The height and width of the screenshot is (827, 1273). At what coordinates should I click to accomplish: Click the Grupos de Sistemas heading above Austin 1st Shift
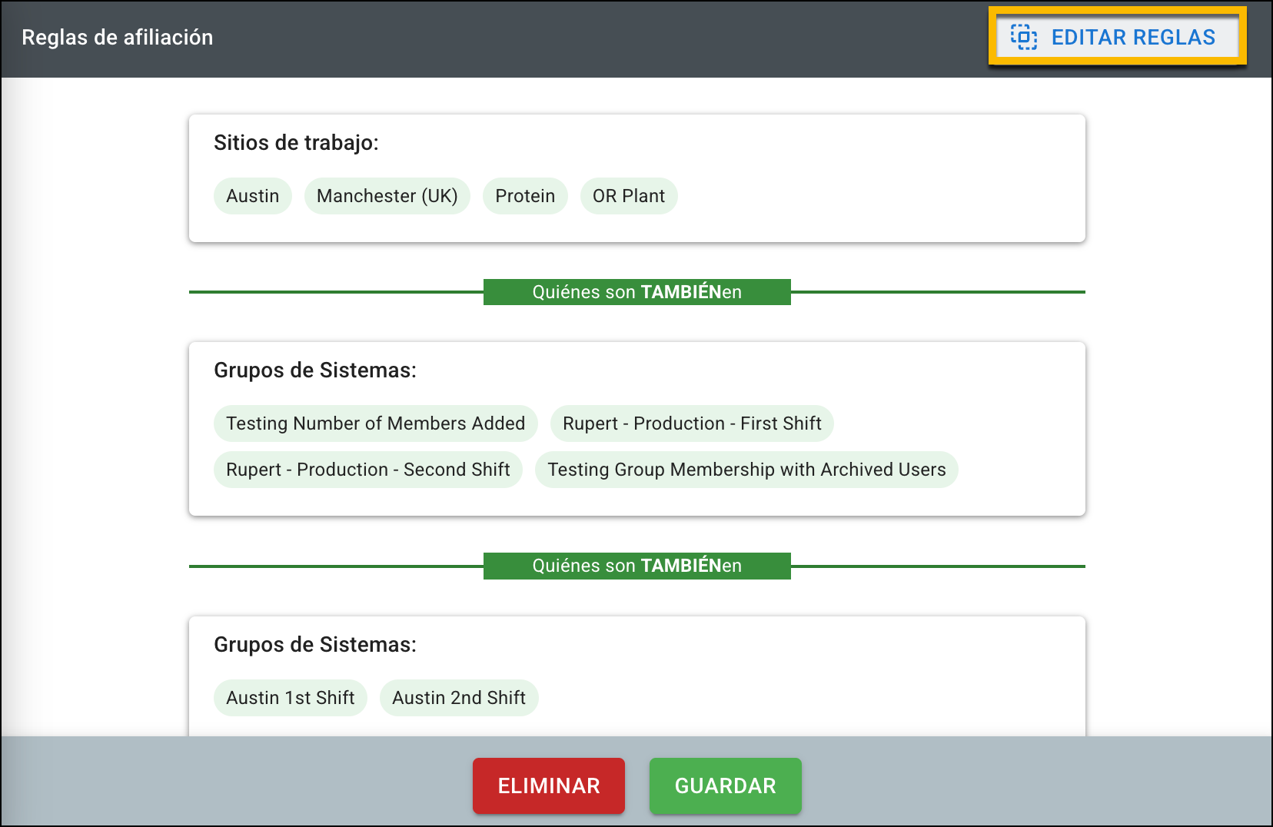315,645
